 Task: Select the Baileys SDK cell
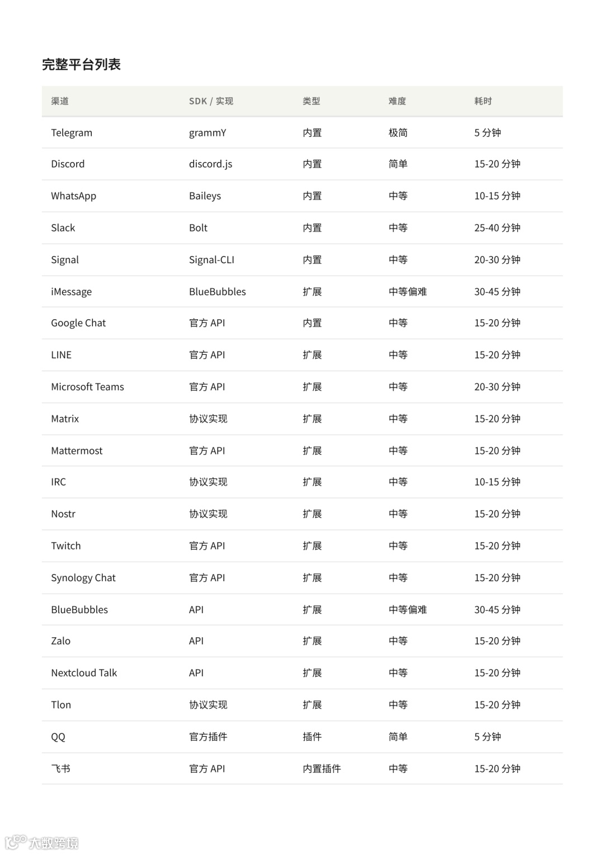pos(205,196)
